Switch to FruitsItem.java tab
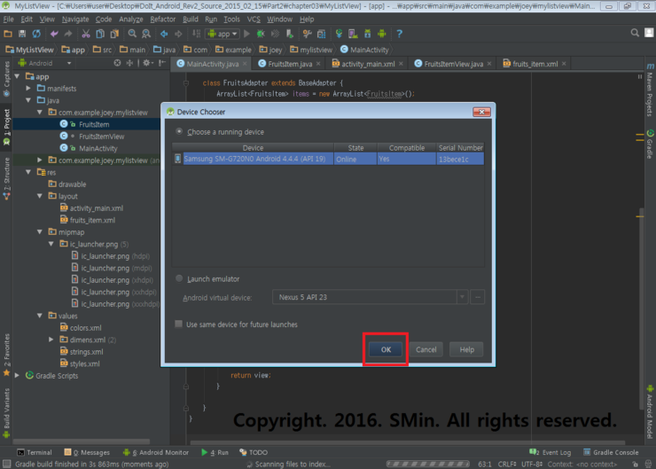The height and width of the screenshot is (469, 656). click(290, 64)
